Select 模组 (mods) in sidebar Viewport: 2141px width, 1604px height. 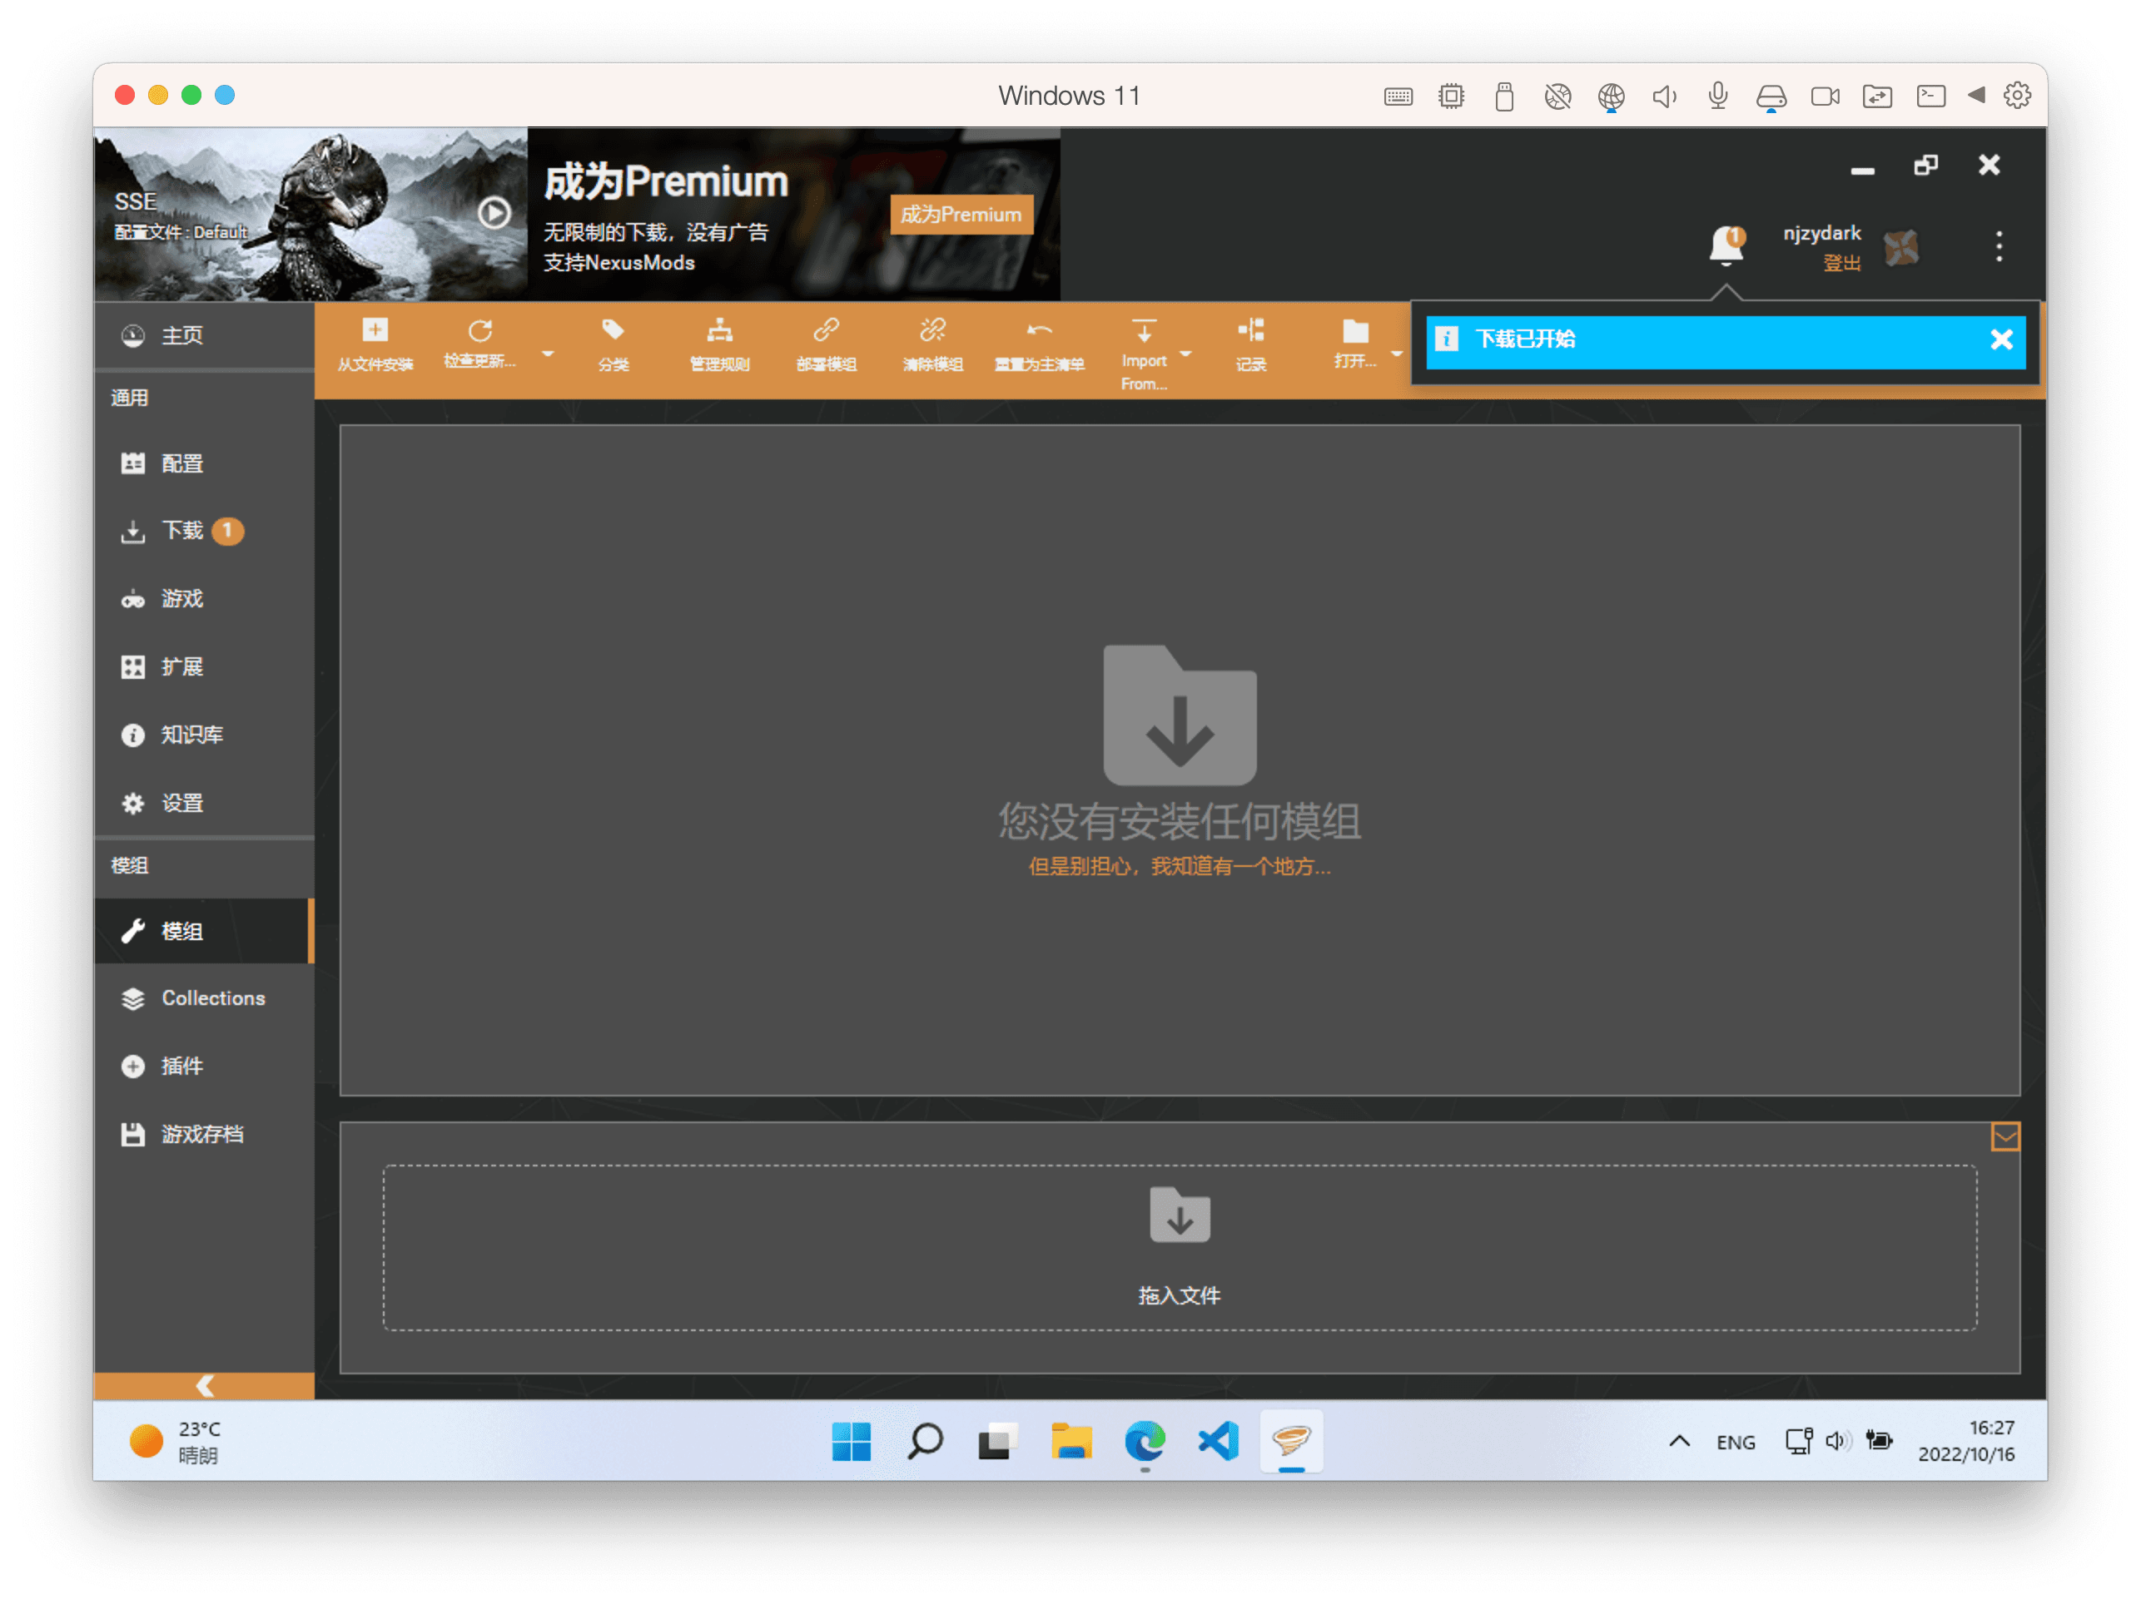204,931
